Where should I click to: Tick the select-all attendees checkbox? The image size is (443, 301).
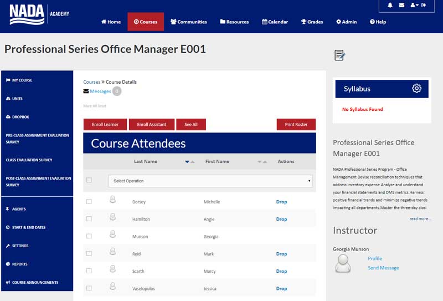coord(89,180)
